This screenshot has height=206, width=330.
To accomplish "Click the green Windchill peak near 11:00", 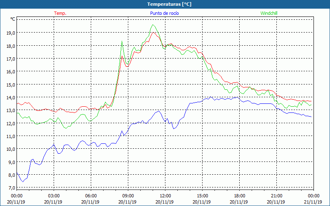I will click(x=153, y=25).
